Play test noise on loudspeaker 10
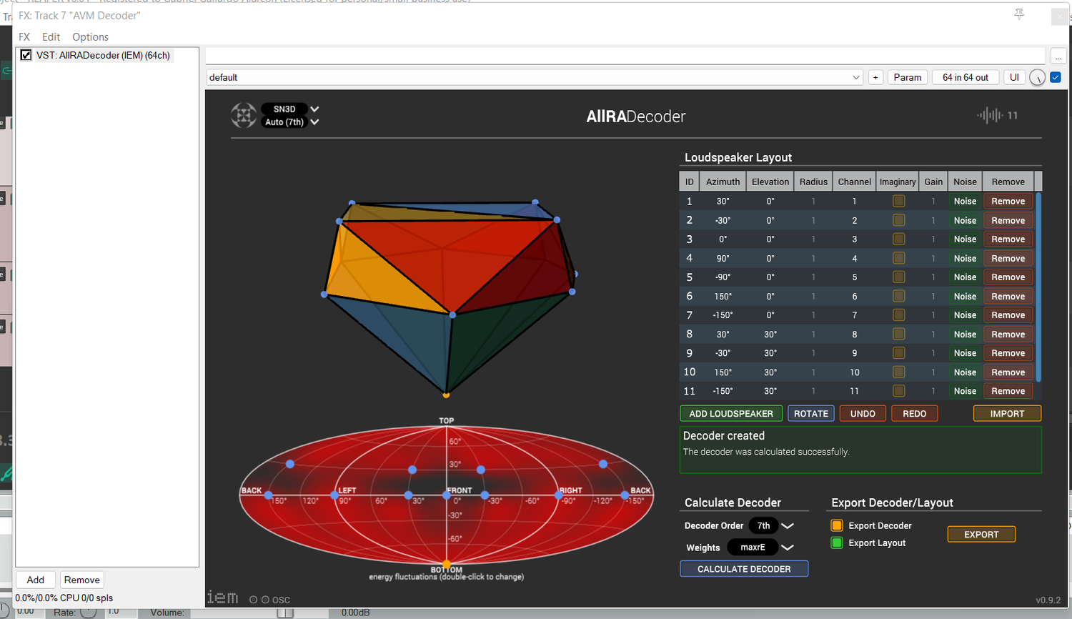The width and height of the screenshot is (1072, 619). coord(965,372)
